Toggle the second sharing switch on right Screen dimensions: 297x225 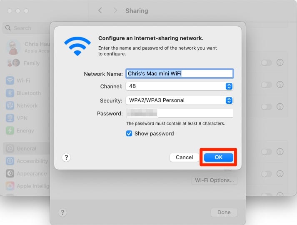coord(266,85)
